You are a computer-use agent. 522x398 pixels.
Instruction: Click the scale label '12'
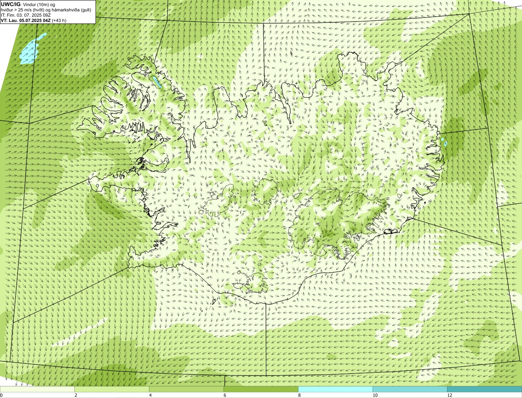[x=449, y=395]
